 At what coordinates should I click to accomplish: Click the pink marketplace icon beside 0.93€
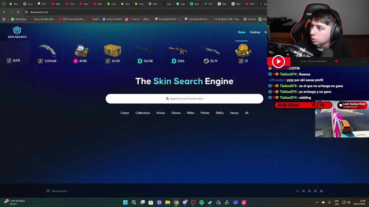point(76,61)
